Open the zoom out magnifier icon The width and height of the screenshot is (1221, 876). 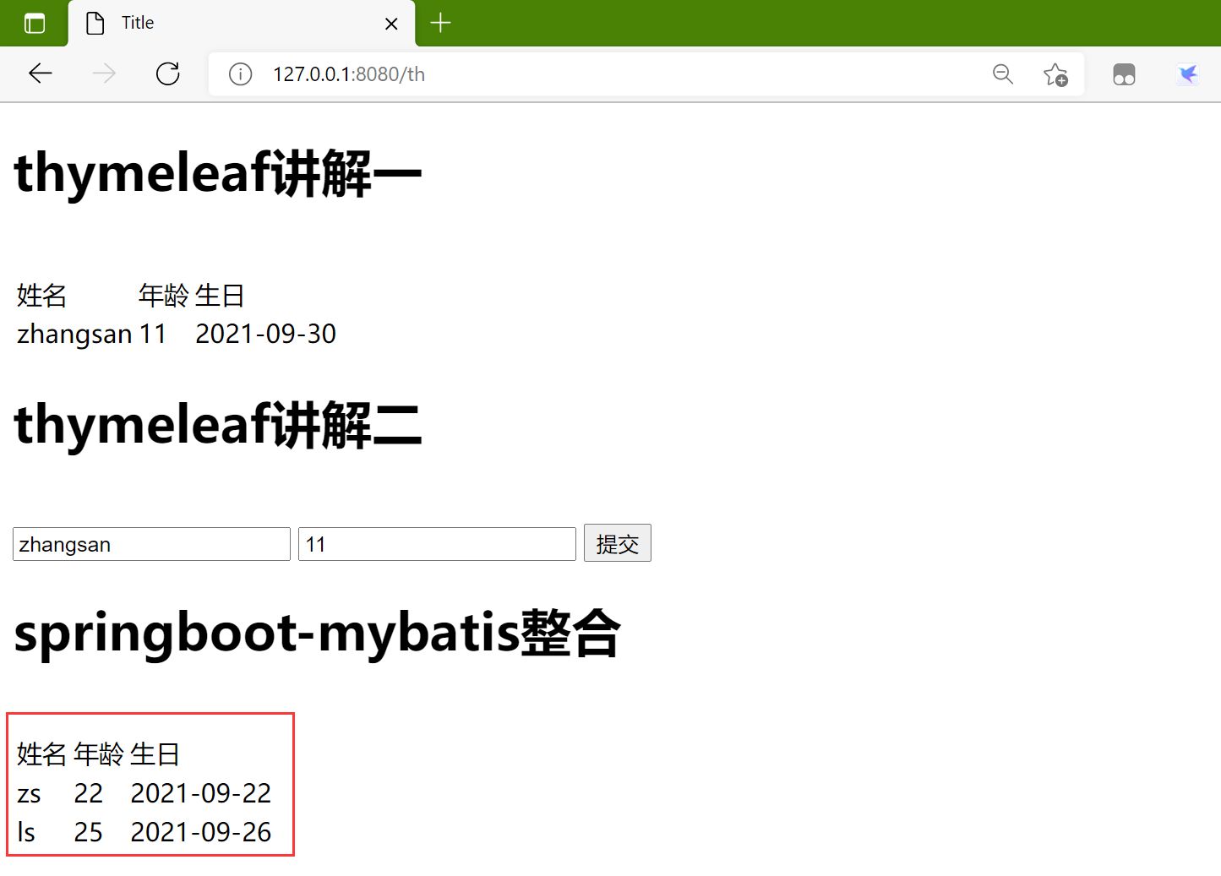click(1003, 74)
